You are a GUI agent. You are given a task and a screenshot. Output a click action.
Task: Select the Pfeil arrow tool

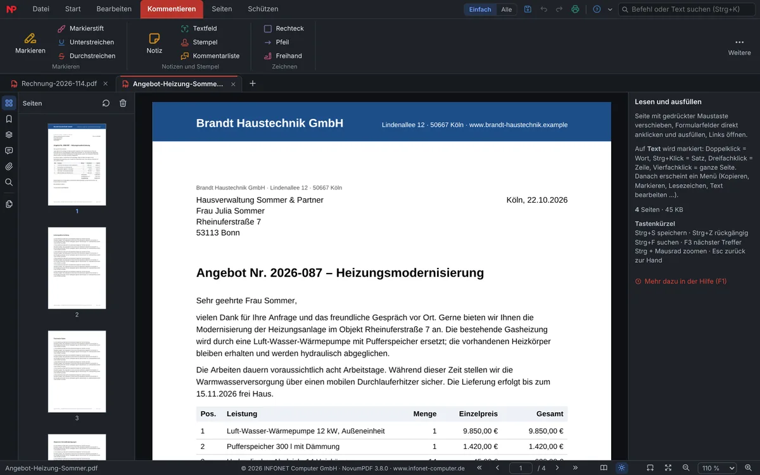276,42
